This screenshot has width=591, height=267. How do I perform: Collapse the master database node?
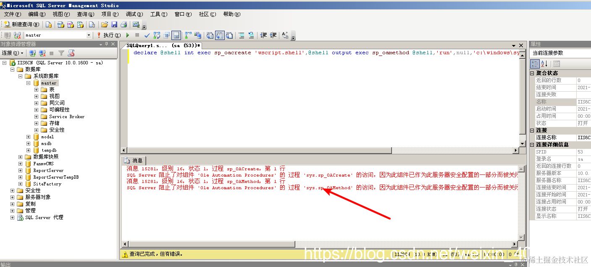29,83
